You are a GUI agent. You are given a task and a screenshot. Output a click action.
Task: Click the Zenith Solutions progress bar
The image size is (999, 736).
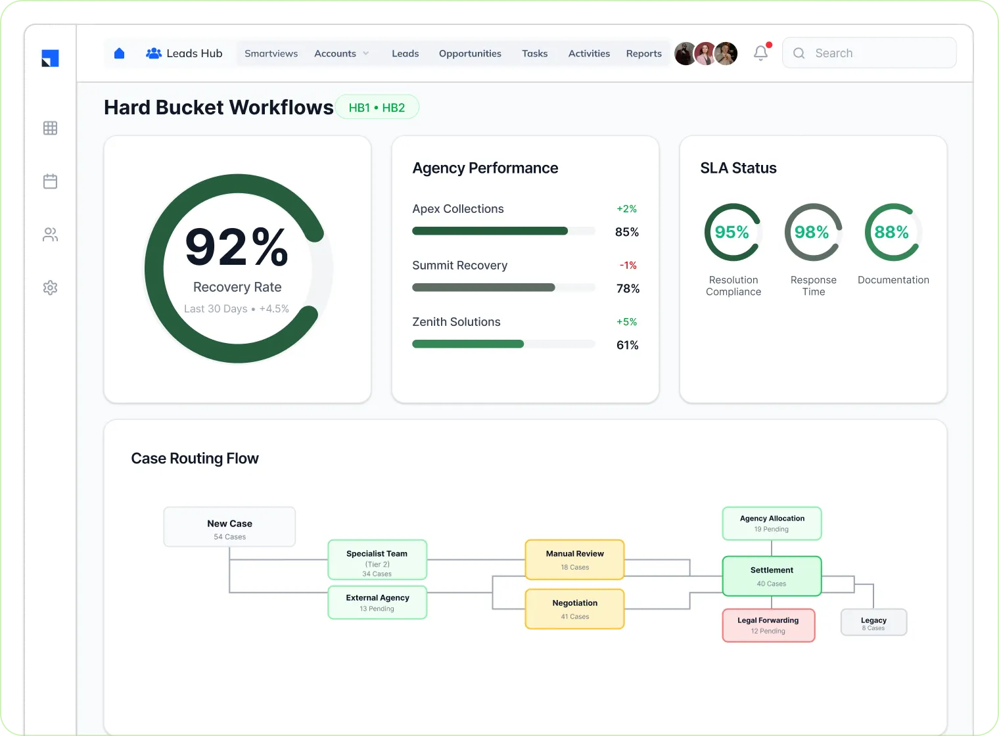click(x=503, y=344)
